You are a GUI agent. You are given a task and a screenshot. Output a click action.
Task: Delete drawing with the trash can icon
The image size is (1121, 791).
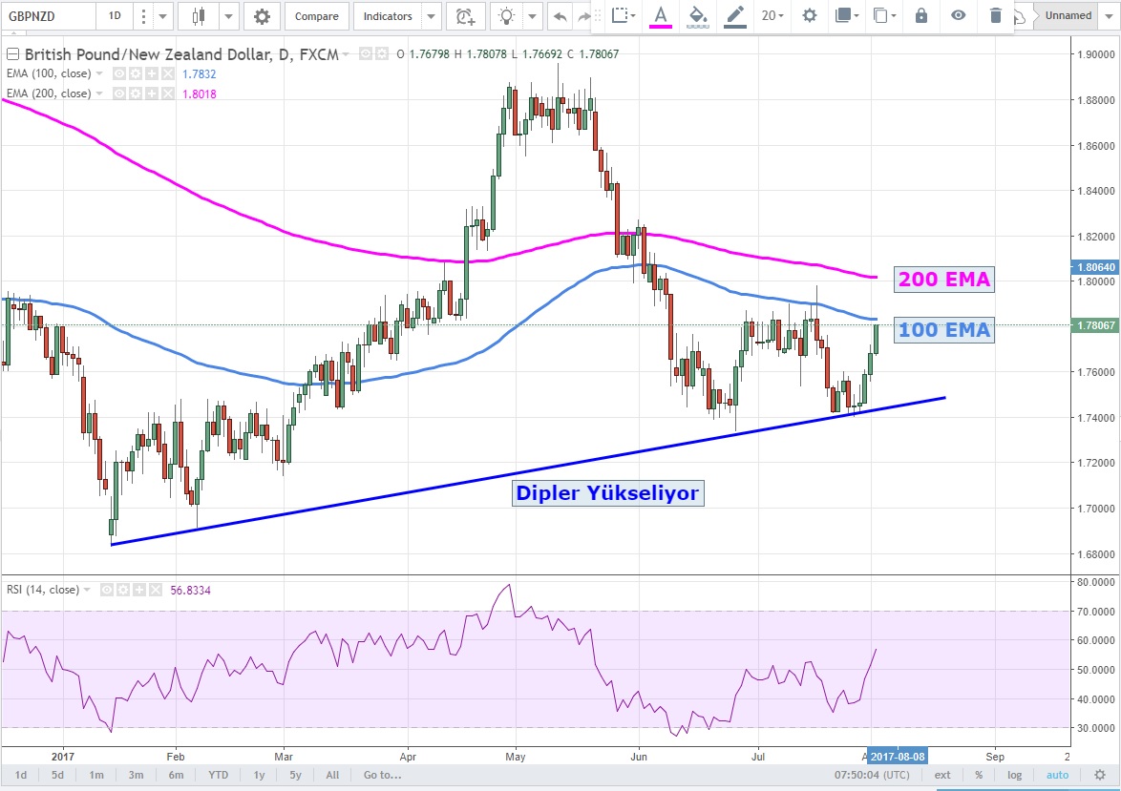(996, 15)
